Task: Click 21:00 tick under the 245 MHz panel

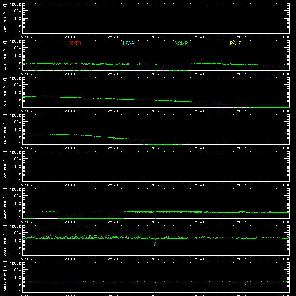Action: point(285,37)
